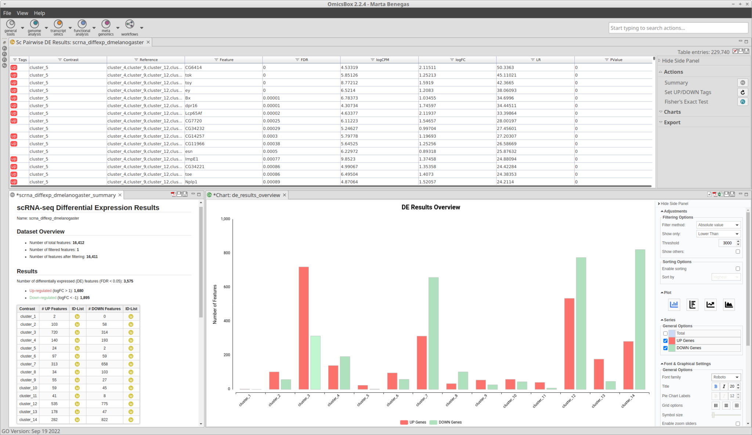Change Show only from Lower Than

pos(717,233)
